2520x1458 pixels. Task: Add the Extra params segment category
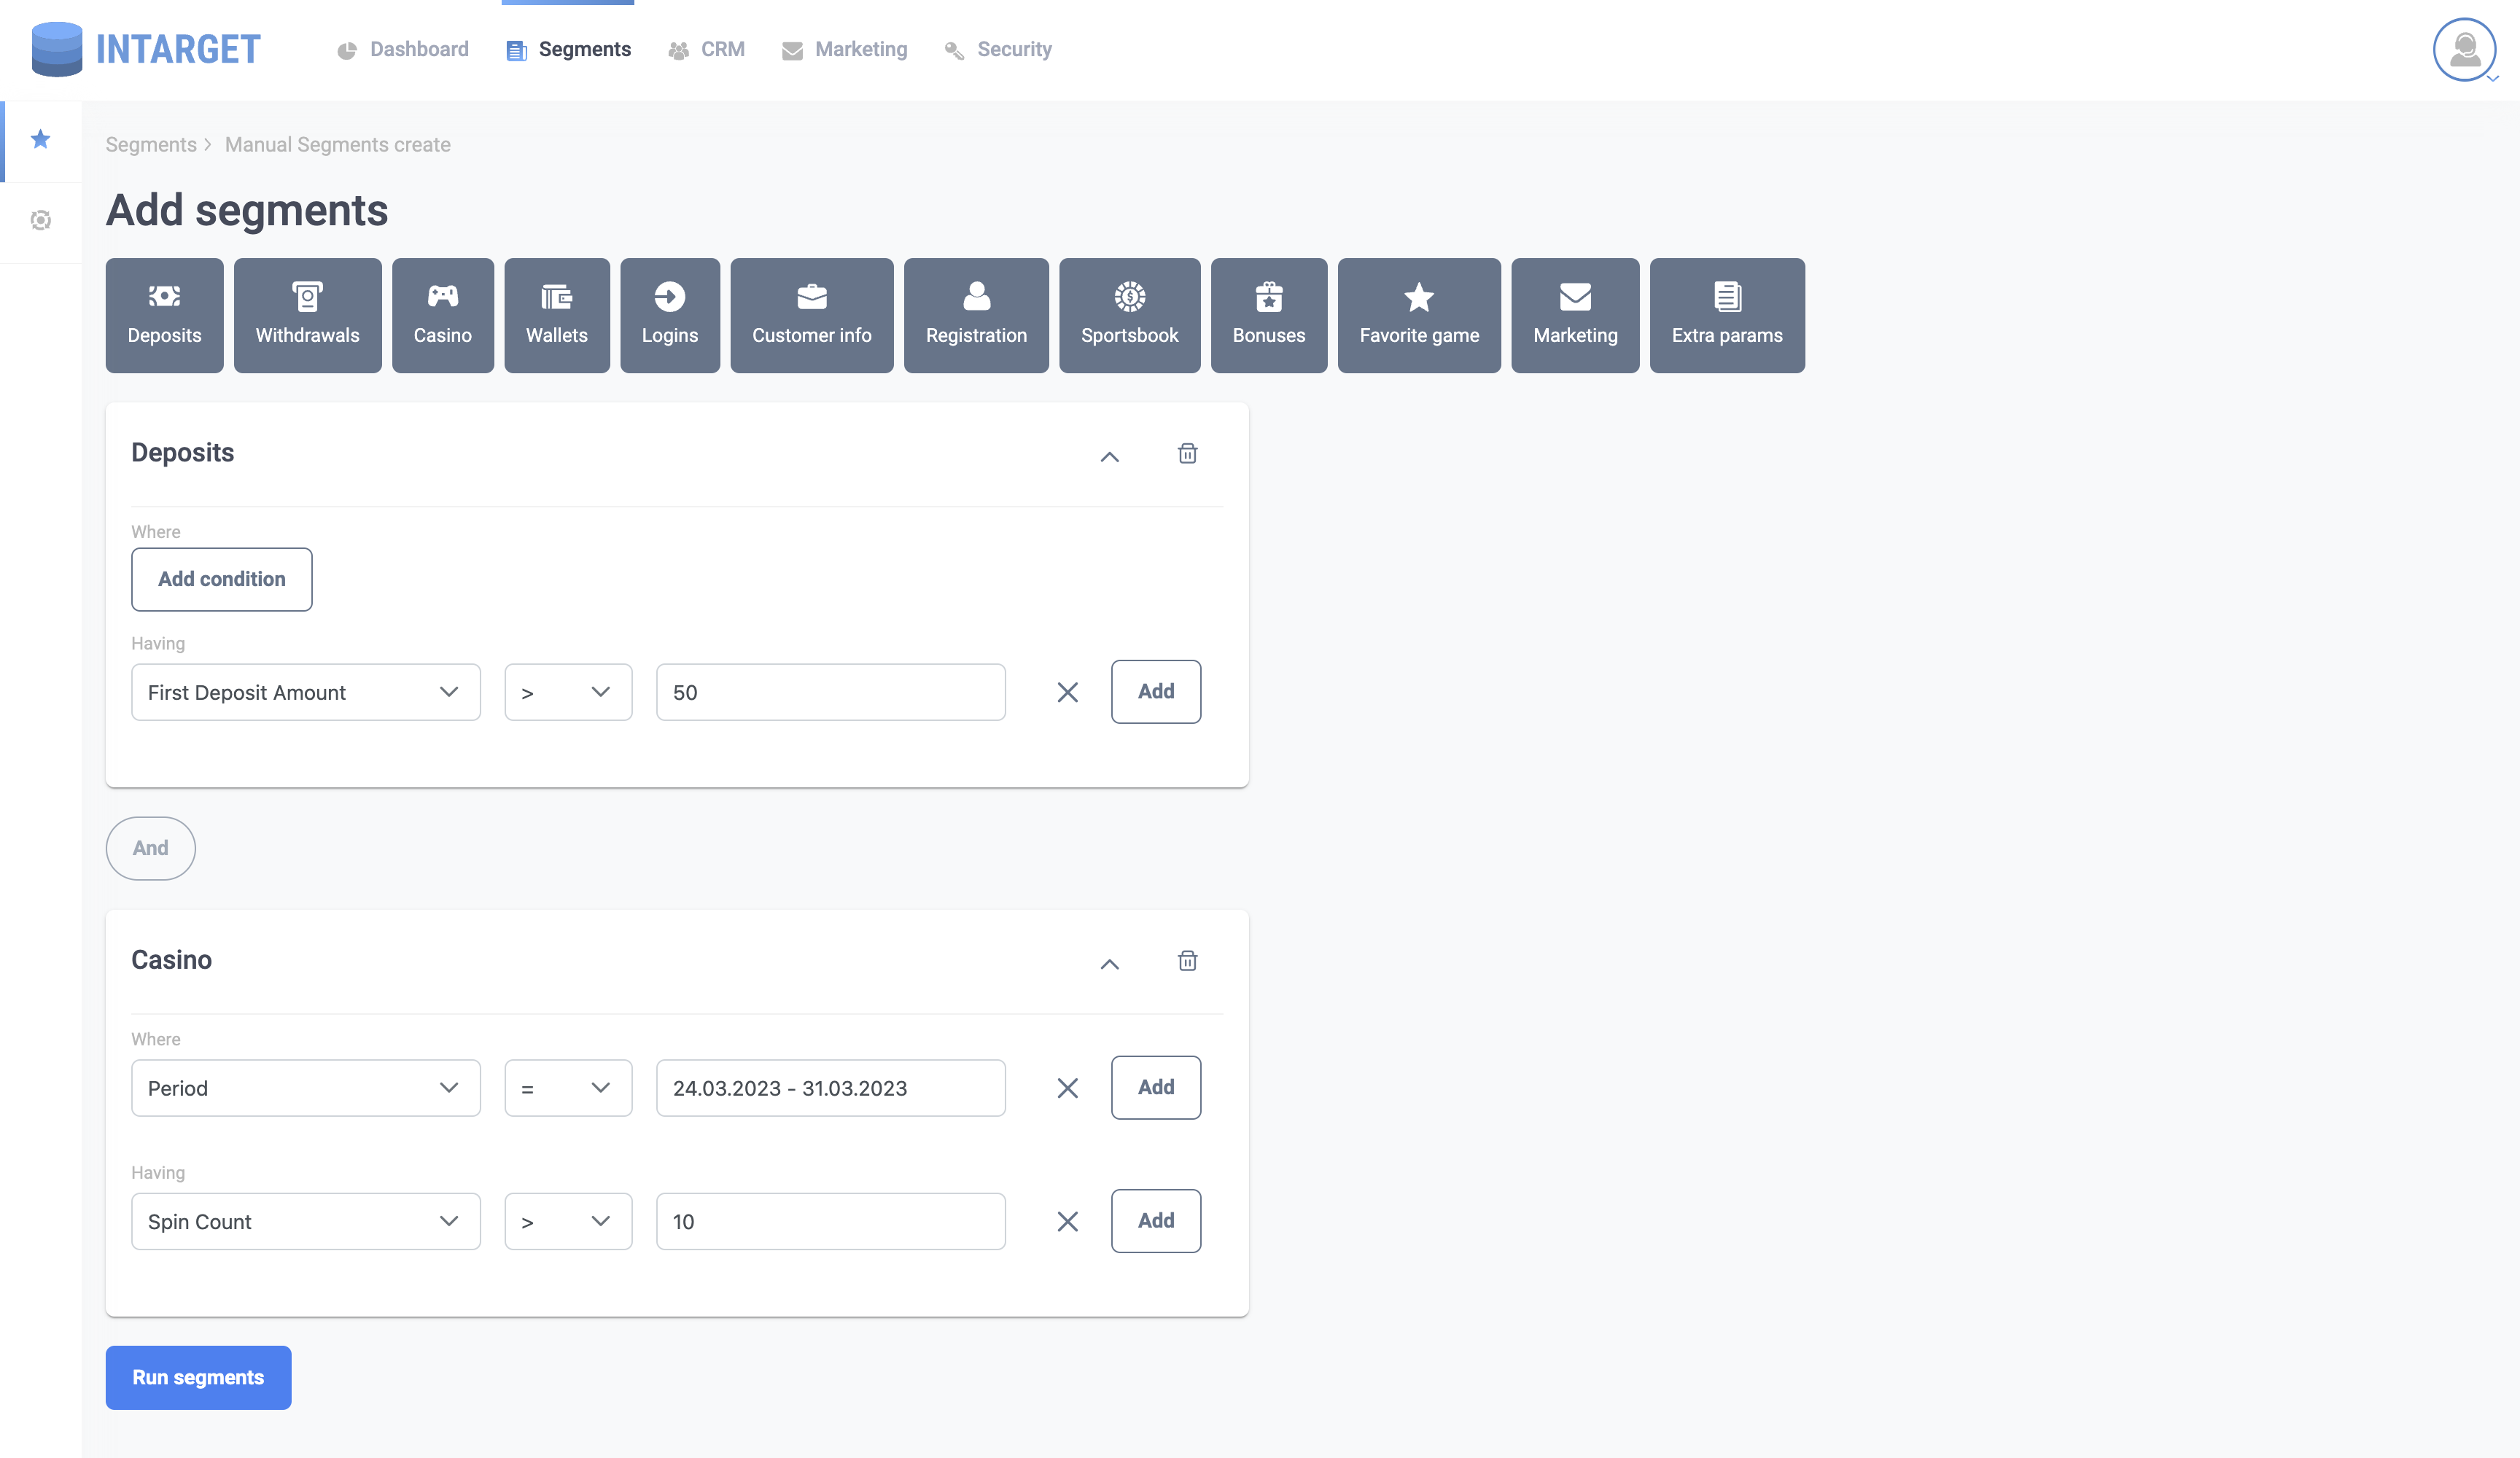(1727, 315)
